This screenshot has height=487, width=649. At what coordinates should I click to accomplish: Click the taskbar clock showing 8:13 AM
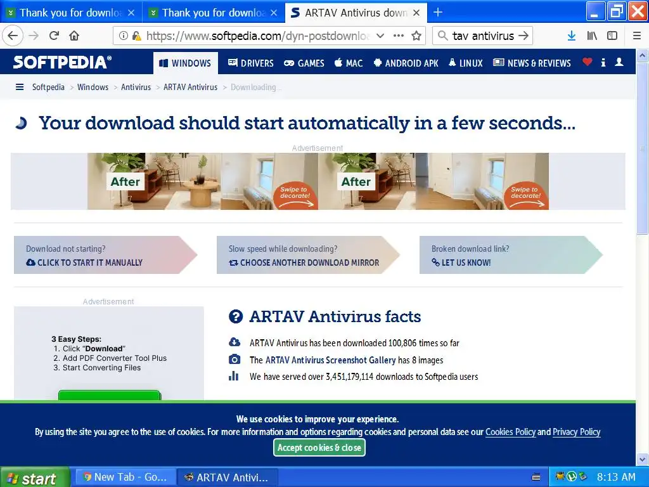click(x=616, y=477)
